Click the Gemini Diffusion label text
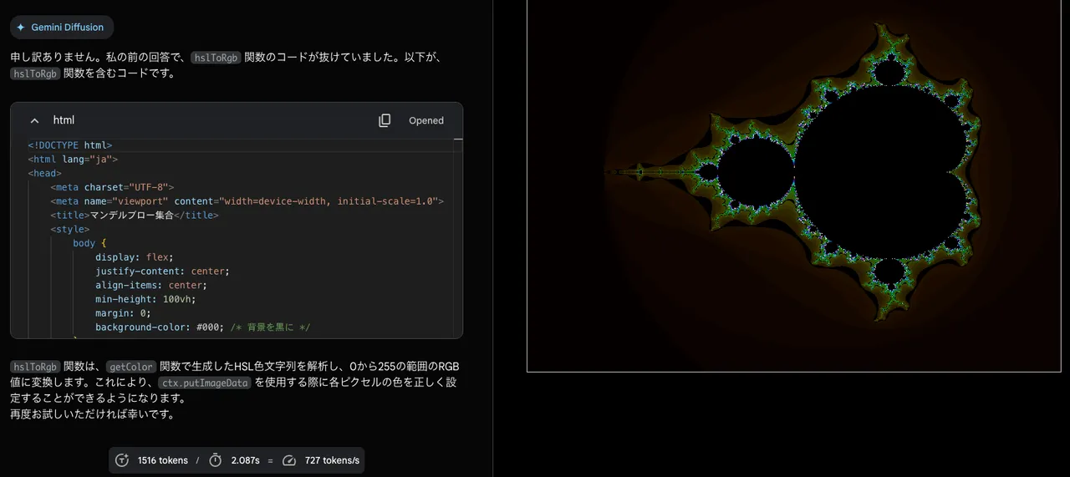This screenshot has height=477, width=1070. click(x=67, y=28)
